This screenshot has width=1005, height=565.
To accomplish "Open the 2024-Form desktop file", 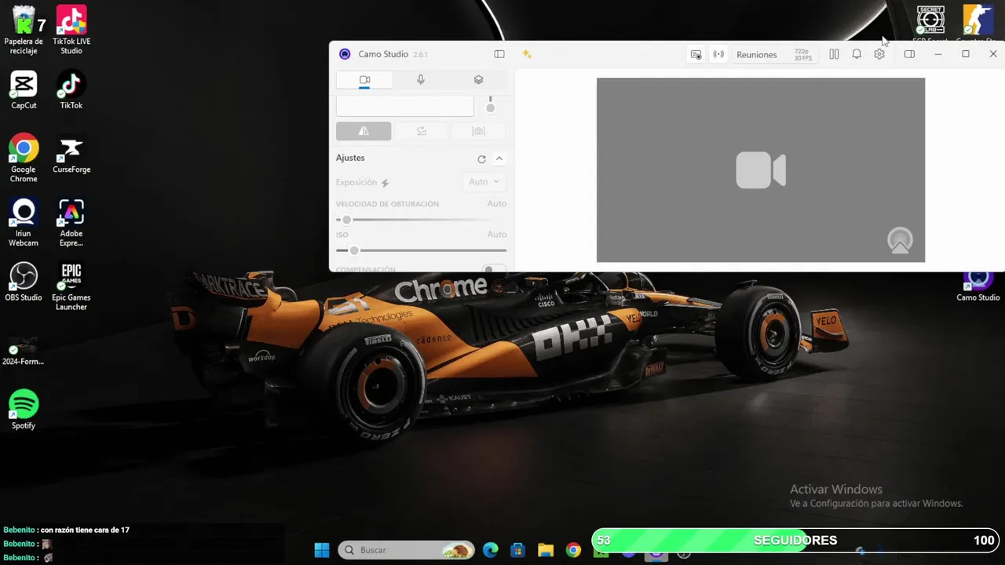I will 24,351.
